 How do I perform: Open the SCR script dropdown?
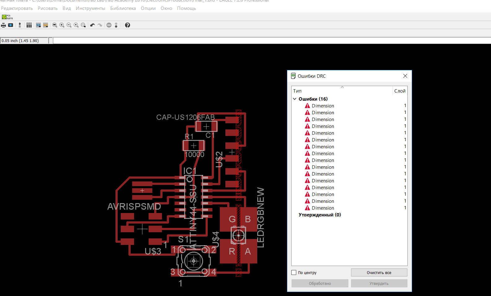coord(38,25)
